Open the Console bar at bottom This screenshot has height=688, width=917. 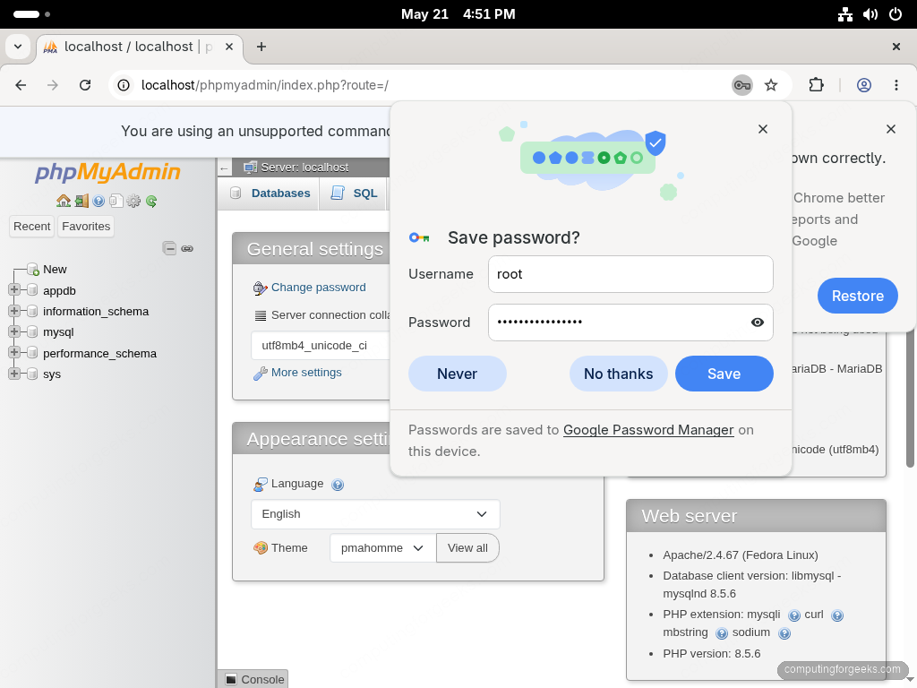click(254, 679)
